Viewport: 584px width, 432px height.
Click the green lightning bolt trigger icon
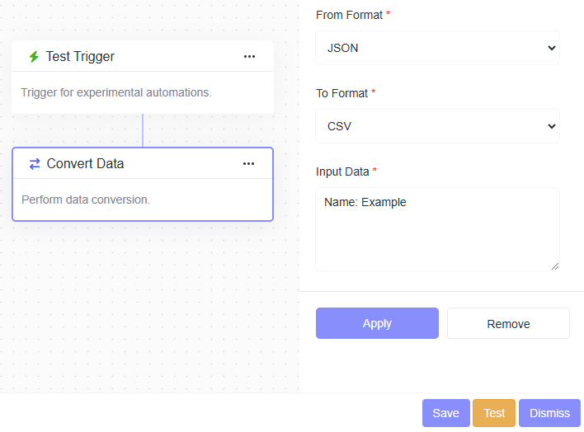pyautogui.click(x=34, y=57)
